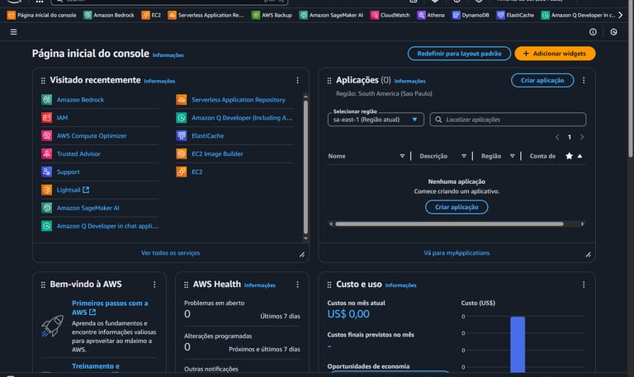This screenshot has width=634, height=377.
Task: Open Amazon Bedrock in the favorites bar
Action: (109, 15)
